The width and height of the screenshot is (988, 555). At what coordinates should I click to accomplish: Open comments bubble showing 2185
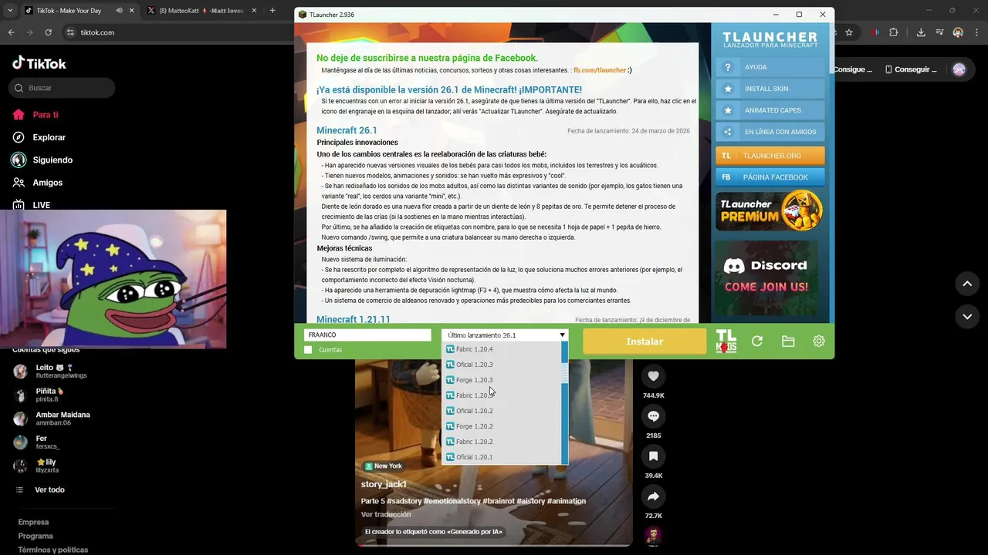[653, 416]
